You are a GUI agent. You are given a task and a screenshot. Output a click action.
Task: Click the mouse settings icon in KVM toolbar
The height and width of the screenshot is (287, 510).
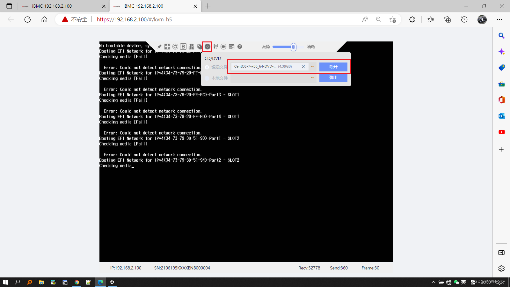click(x=199, y=47)
